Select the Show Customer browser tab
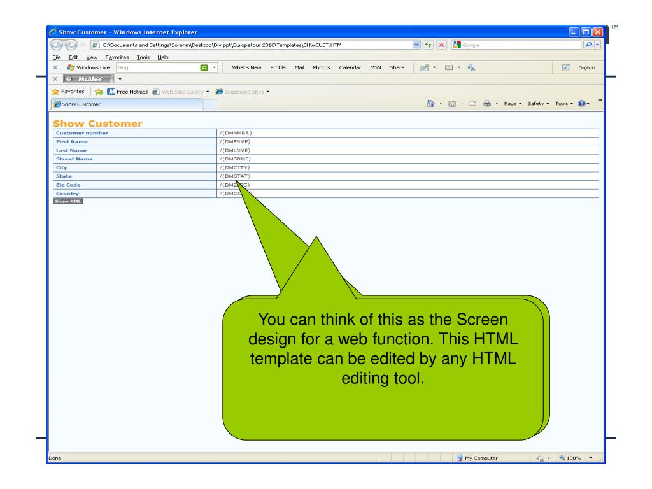This screenshot has width=652, height=489. 127,104
